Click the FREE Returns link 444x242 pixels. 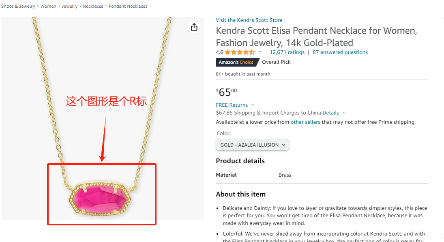[232, 105]
